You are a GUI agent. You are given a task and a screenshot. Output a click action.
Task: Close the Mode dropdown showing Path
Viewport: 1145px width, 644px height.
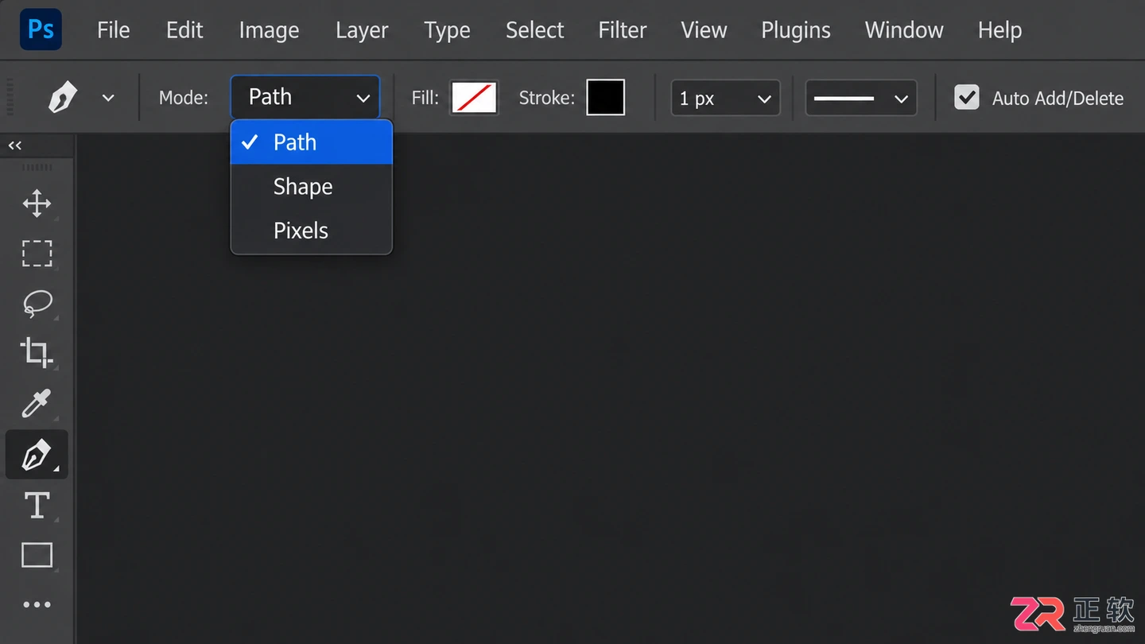305,97
